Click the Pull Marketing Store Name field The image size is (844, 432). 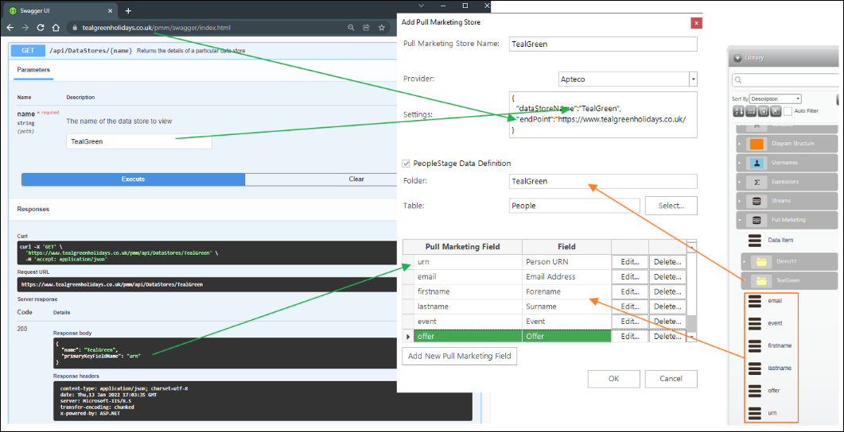603,44
